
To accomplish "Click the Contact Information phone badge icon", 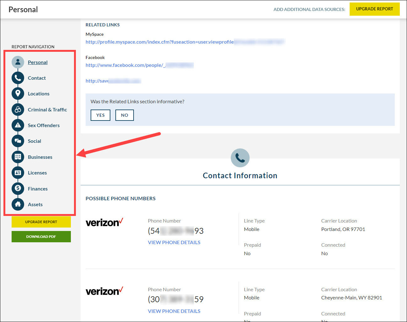I will pyautogui.click(x=240, y=158).
